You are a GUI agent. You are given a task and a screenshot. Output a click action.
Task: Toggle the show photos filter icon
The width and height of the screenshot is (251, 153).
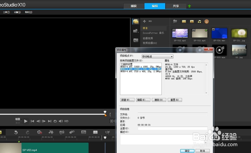pos(192,21)
